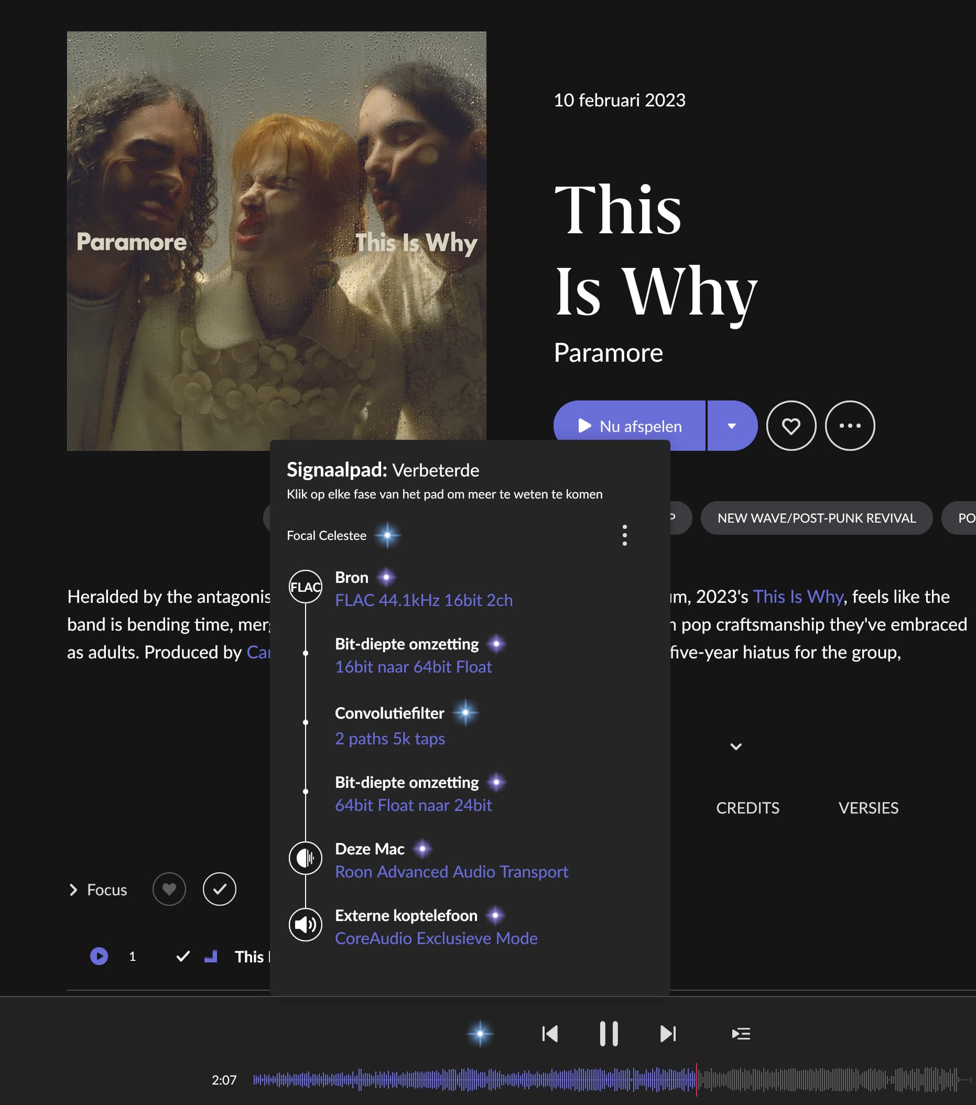Click the checkmark icon on track 1
976x1105 pixels.
(183, 956)
